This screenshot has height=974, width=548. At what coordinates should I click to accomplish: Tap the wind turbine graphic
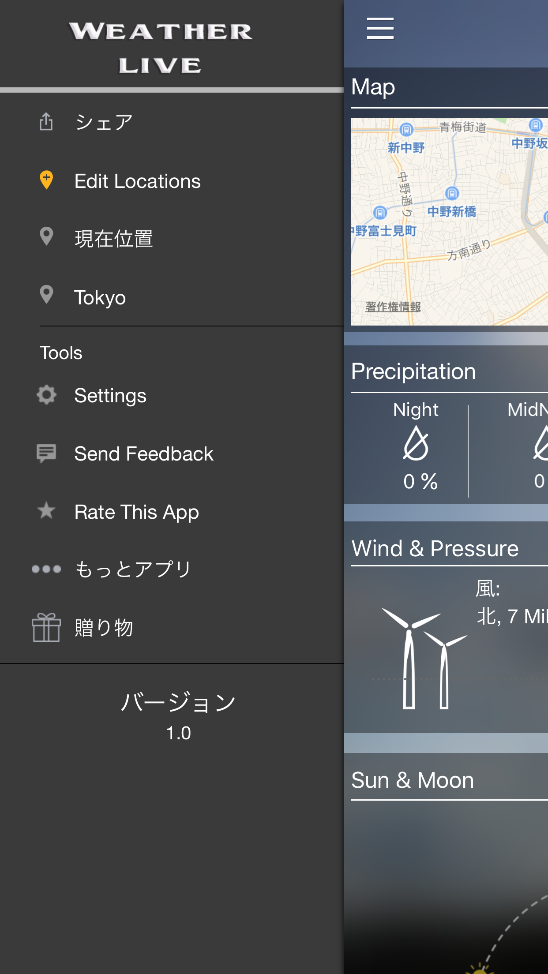pyautogui.click(x=424, y=658)
